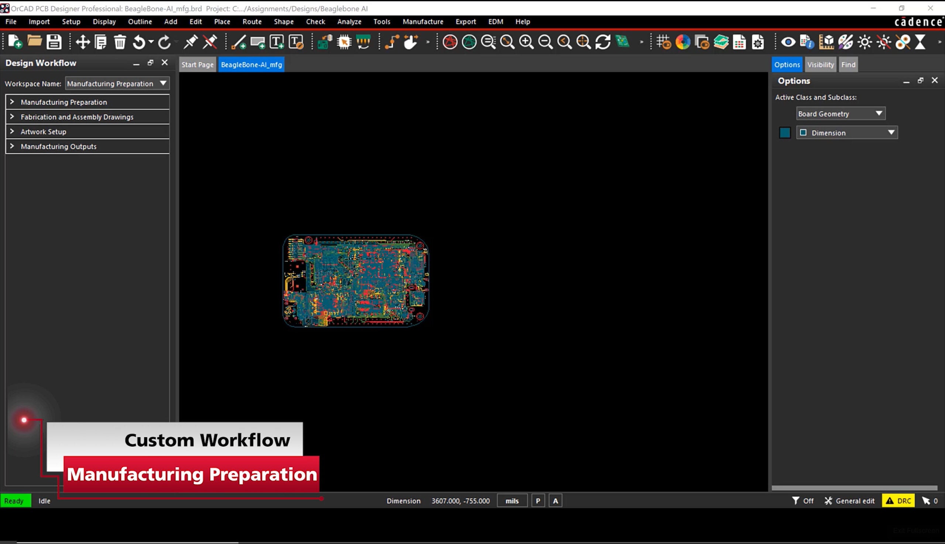Create a new design file
The image size is (945, 544).
tap(15, 42)
